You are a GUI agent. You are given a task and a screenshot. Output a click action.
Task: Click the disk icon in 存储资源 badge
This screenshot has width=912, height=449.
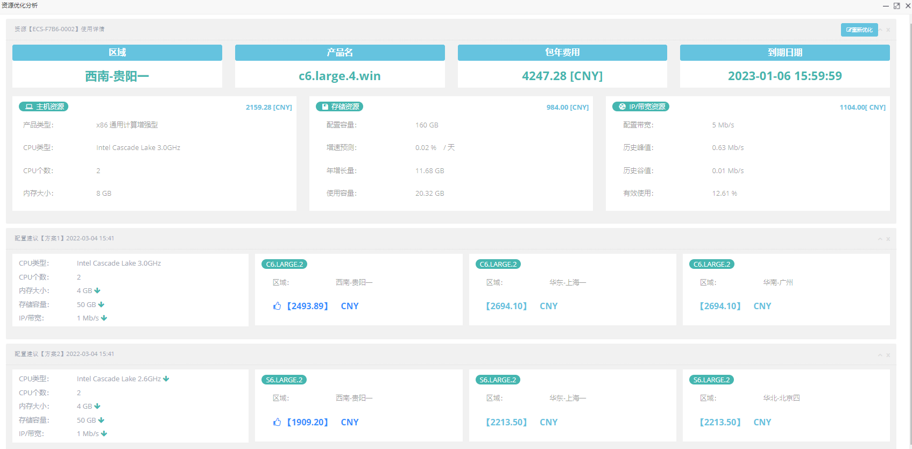point(325,107)
